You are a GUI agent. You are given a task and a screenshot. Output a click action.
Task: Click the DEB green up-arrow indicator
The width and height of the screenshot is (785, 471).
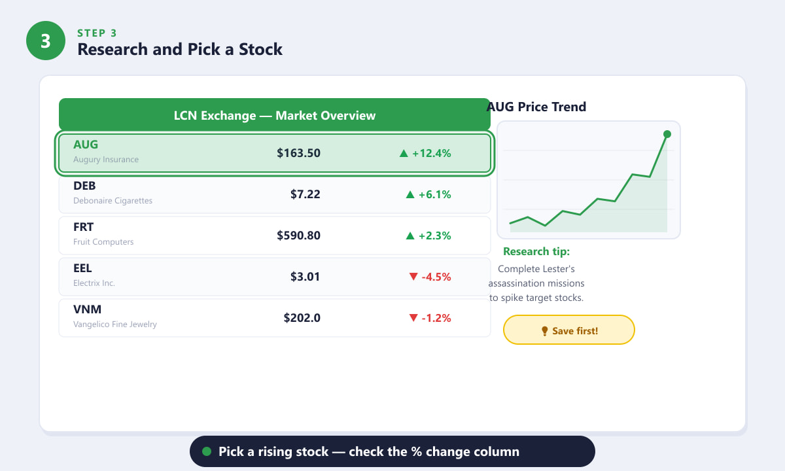(410, 194)
